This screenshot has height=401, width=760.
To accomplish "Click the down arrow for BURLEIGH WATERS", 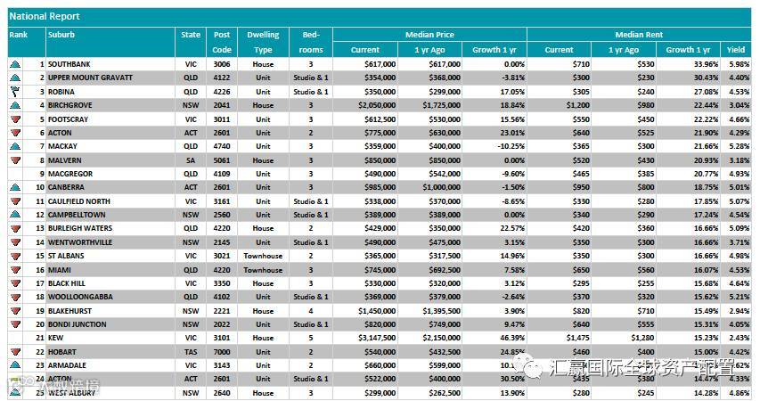I will (15, 228).
